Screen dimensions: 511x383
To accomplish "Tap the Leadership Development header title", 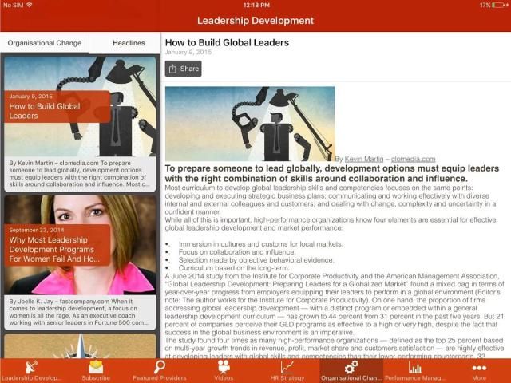I will click(x=255, y=21).
